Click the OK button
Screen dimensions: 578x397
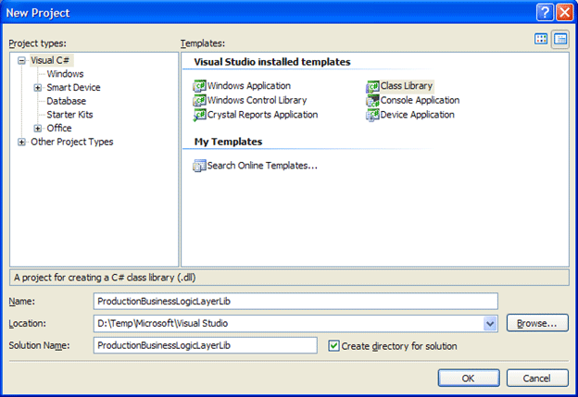469,378
